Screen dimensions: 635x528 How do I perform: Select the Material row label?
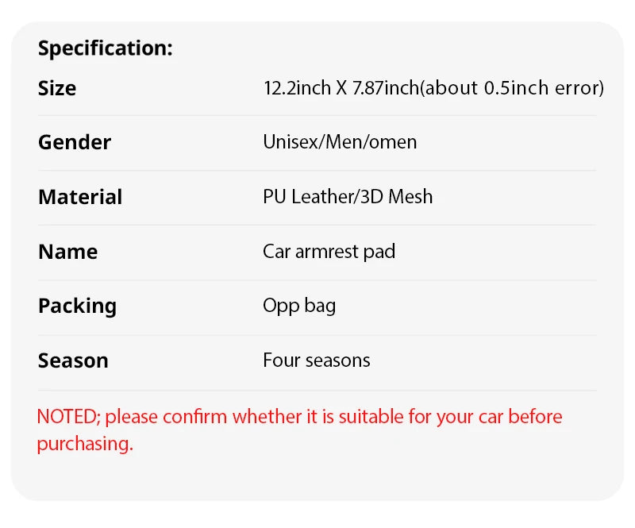coord(80,198)
